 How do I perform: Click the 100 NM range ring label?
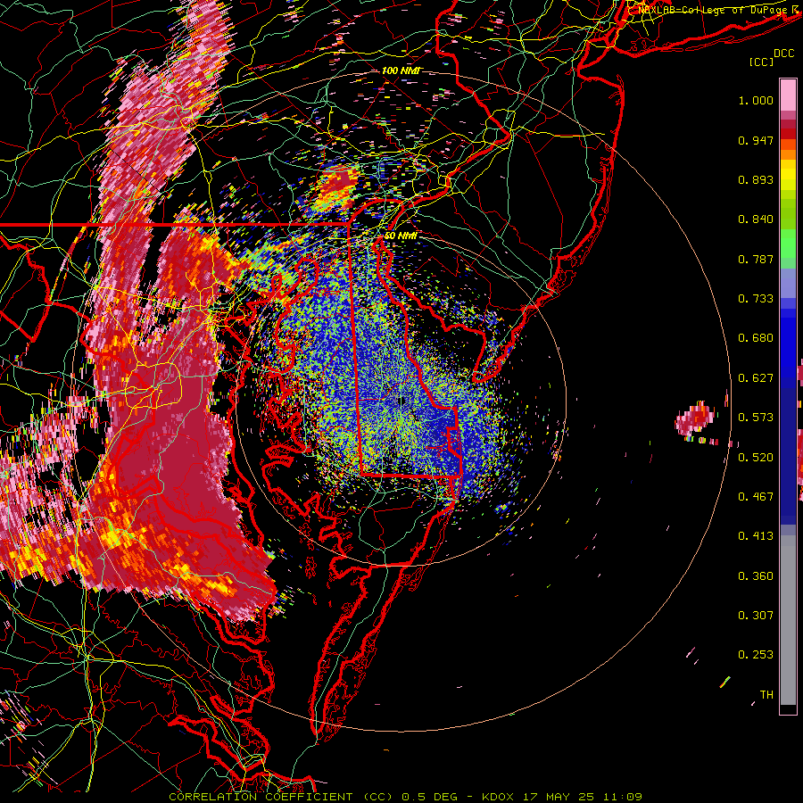(x=401, y=70)
